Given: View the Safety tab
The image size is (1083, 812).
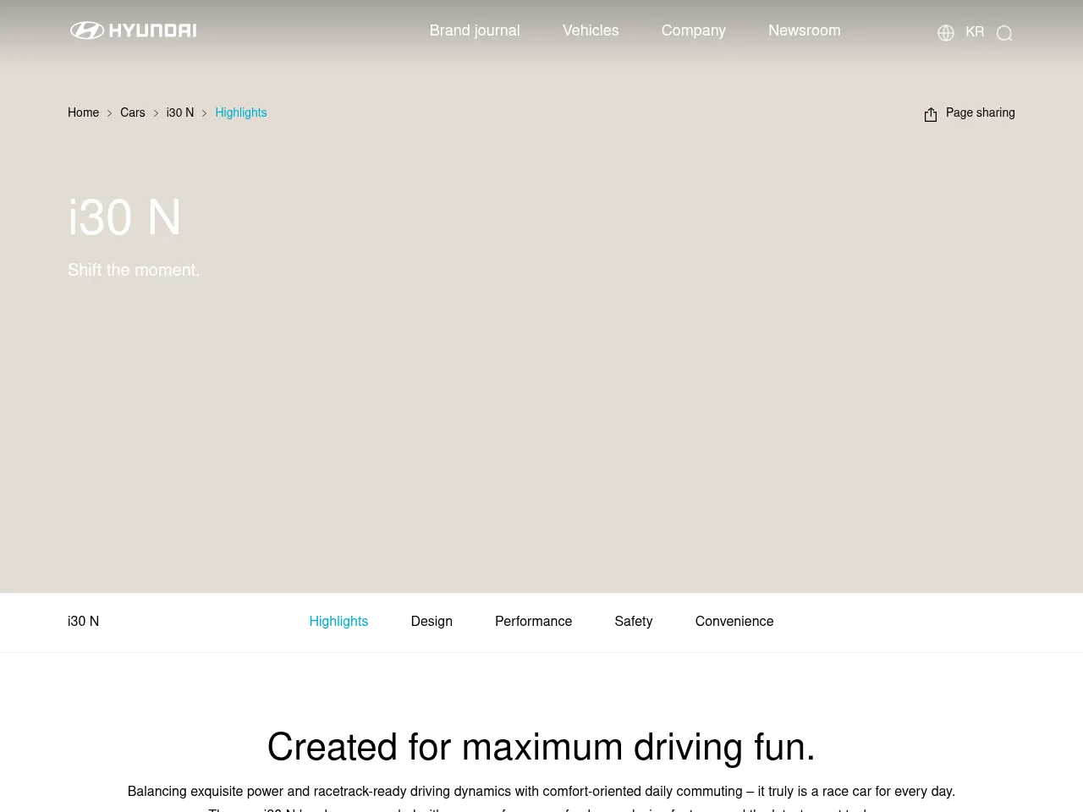Looking at the screenshot, I should coord(633,621).
